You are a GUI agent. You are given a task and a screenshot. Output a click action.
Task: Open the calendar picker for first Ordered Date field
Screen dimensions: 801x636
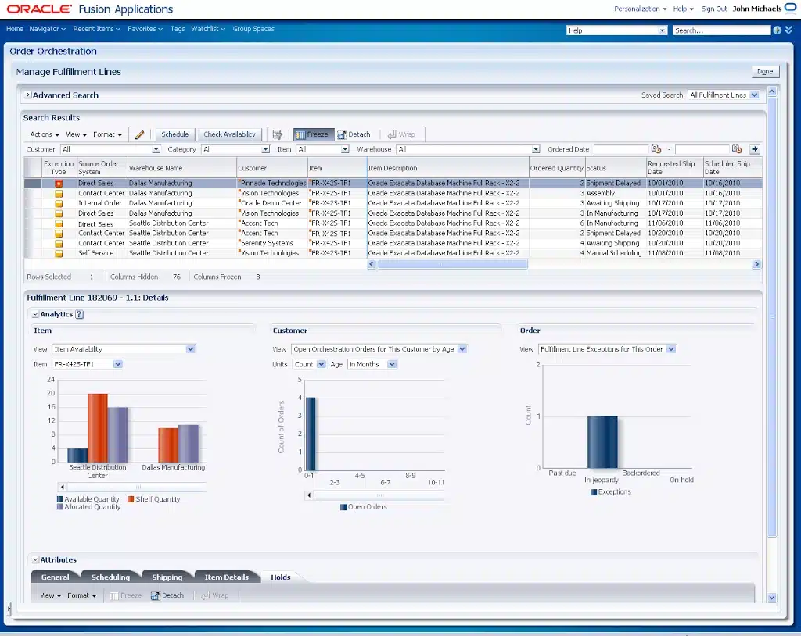tap(656, 148)
